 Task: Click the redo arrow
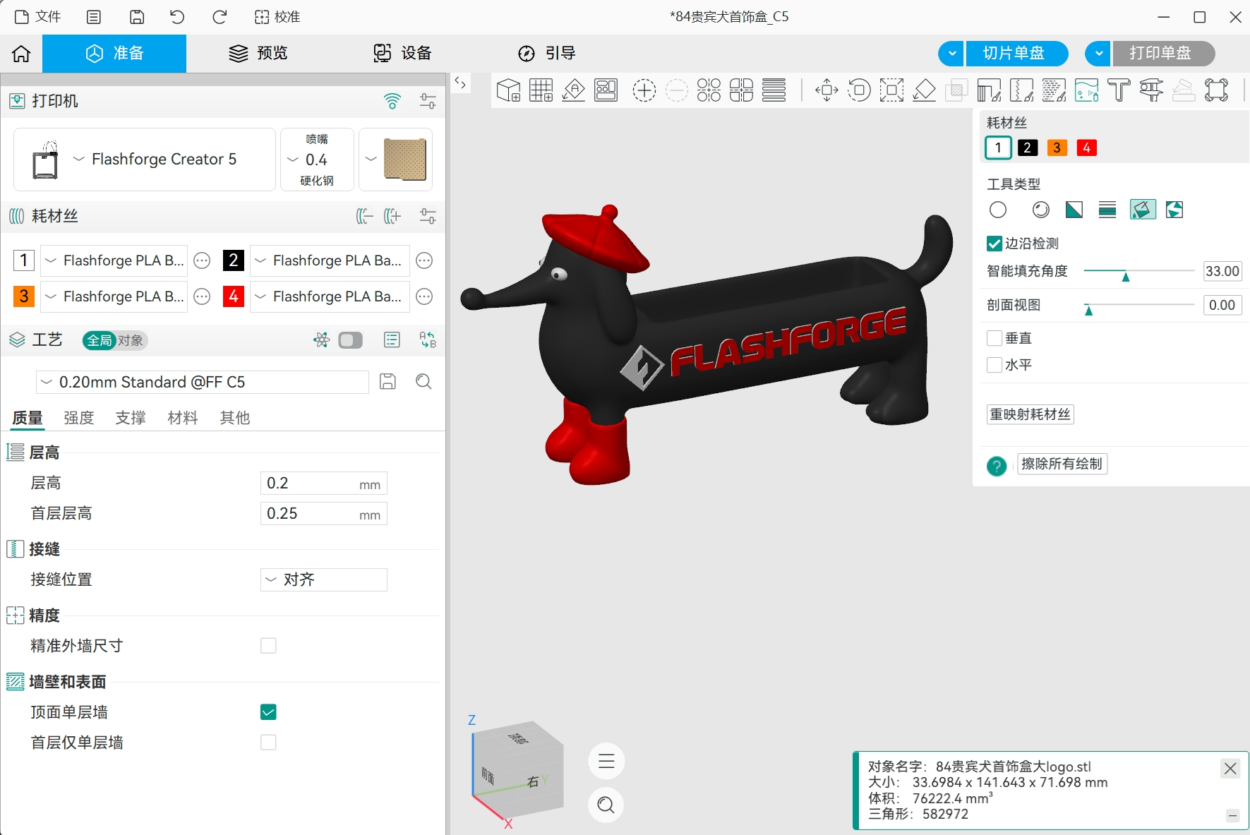tap(220, 17)
